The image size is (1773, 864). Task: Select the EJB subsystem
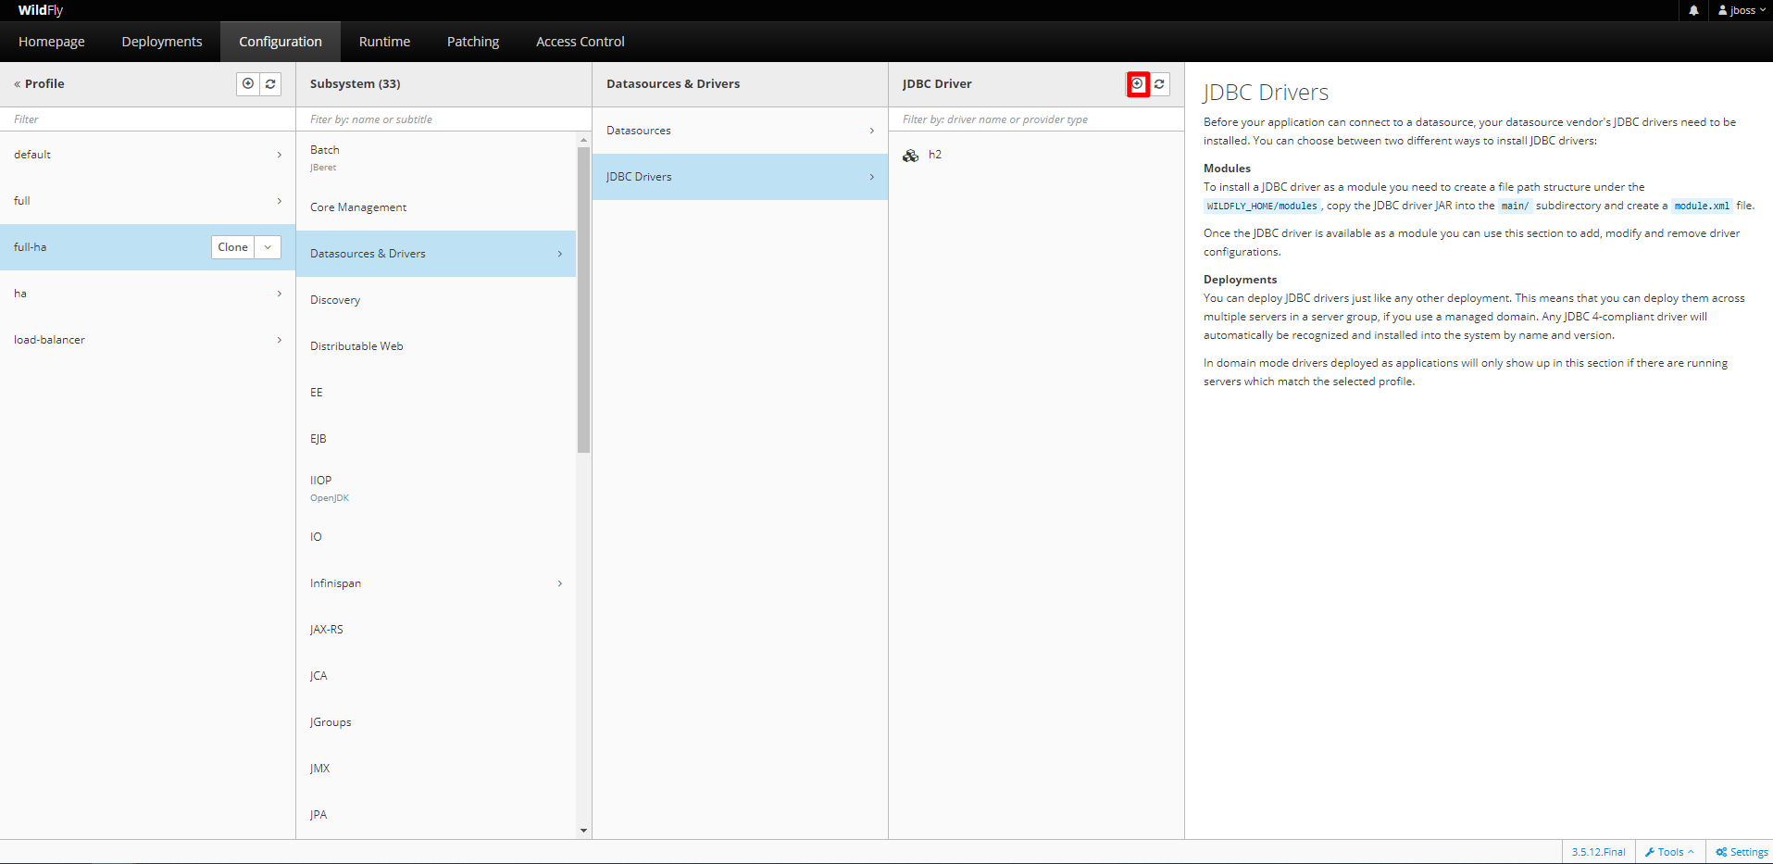click(436, 439)
